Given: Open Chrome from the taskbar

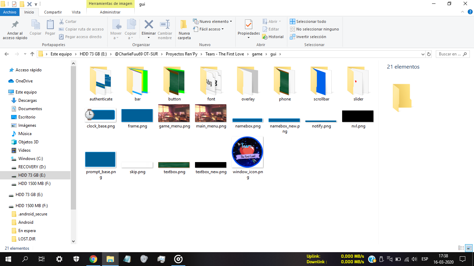Looking at the screenshot, I should click(93, 259).
